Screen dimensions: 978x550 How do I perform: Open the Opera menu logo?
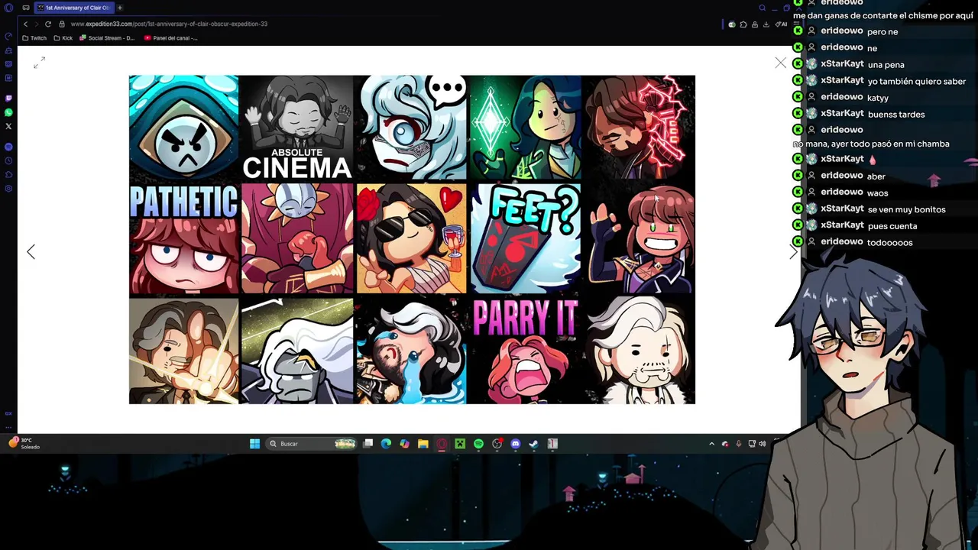pos(8,8)
